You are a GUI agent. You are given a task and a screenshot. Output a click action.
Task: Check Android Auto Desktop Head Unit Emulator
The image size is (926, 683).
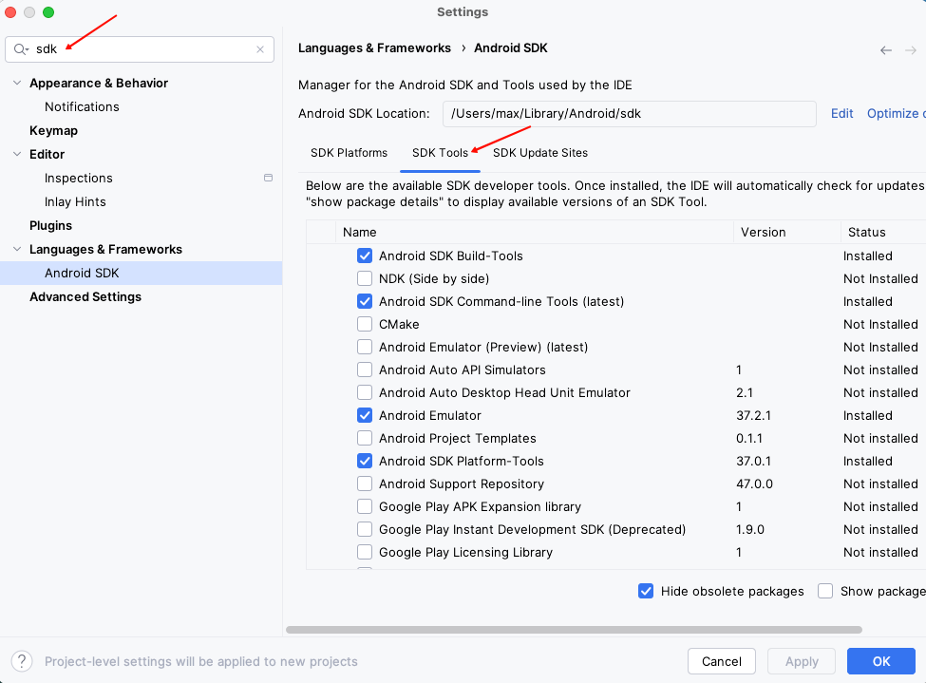(x=365, y=392)
